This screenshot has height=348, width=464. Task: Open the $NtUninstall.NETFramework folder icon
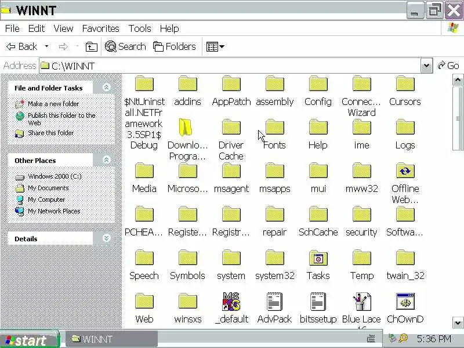pyautogui.click(x=144, y=84)
